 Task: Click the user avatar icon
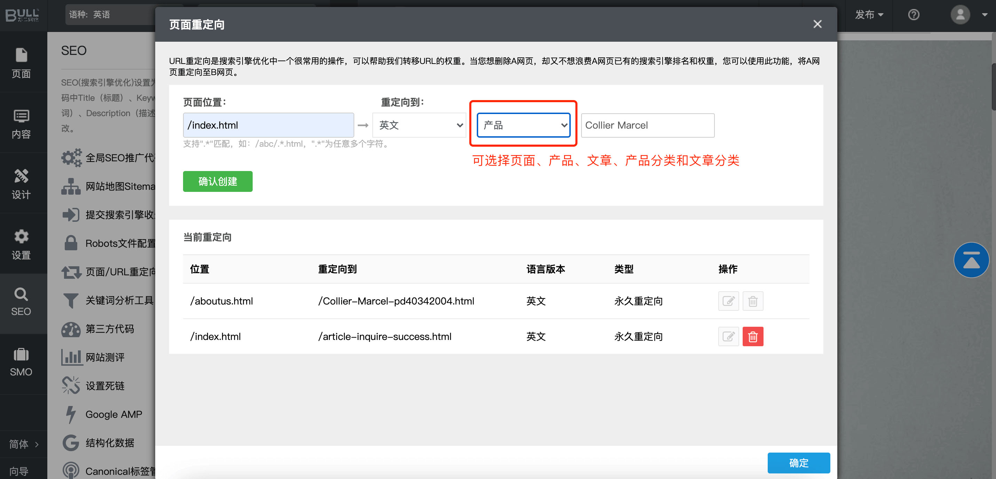(960, 15)
